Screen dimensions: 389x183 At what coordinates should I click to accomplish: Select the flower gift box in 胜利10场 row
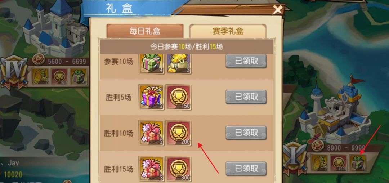pyautogui.click(x=152, y=133)
